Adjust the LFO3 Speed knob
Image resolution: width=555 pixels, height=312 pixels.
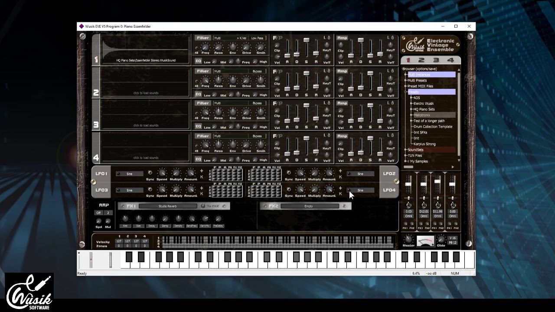pos(162,189)
